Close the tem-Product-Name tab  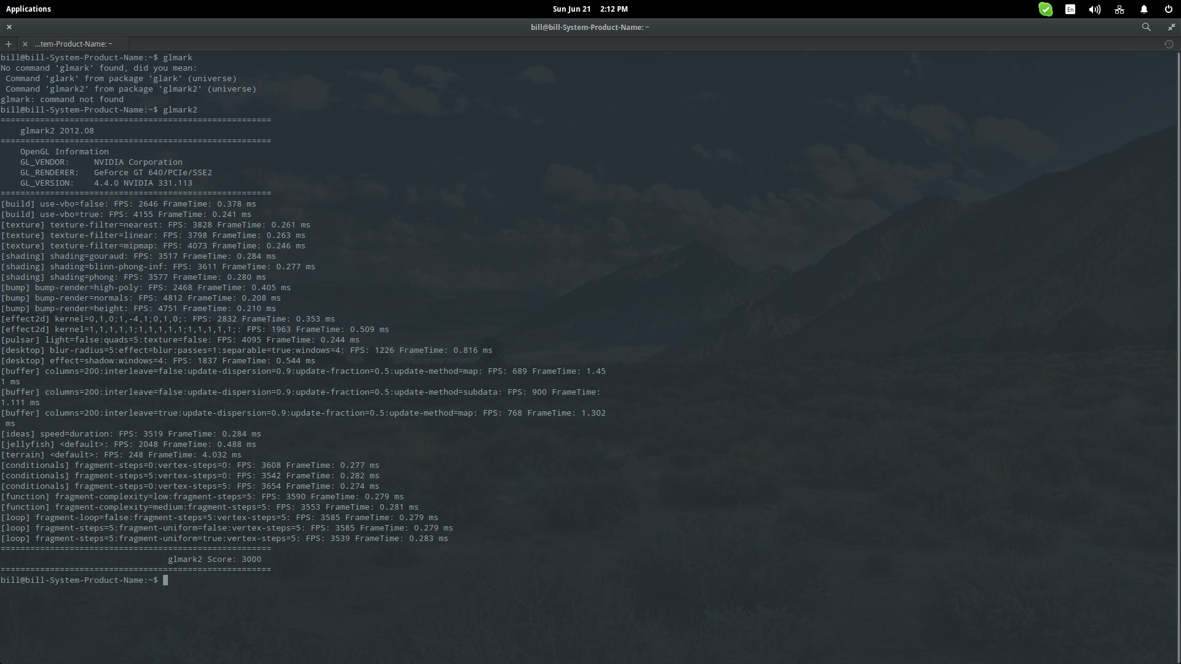pos(25,44)
